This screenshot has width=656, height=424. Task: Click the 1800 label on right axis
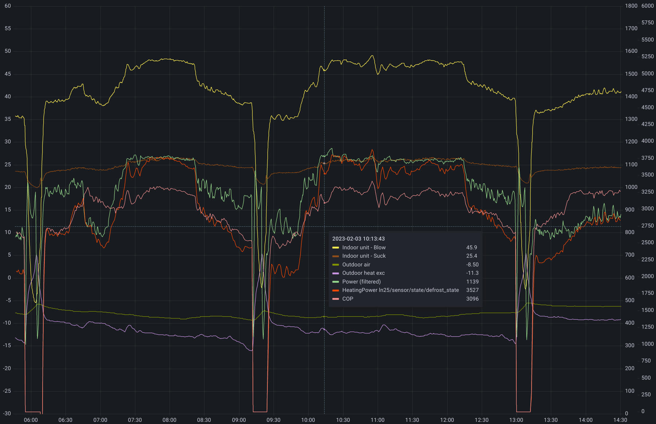[631, 6]
